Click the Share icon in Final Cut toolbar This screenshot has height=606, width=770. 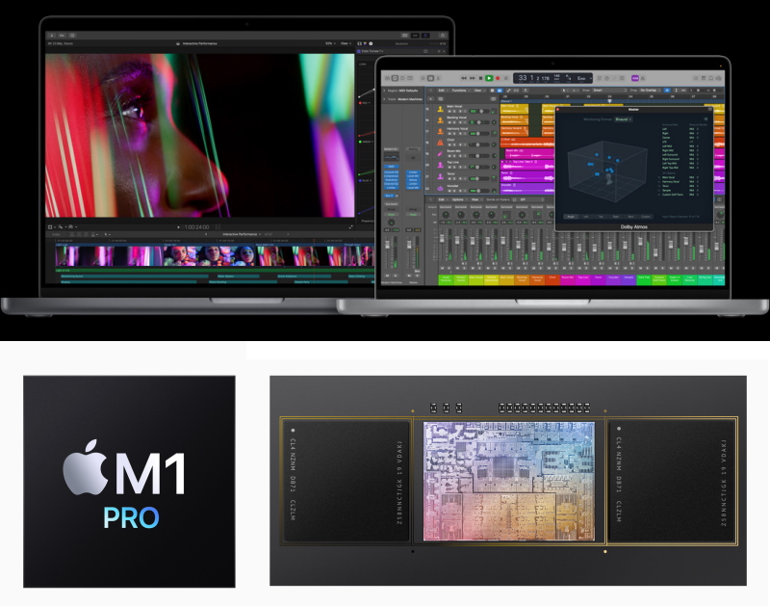(x=443, y=36)
